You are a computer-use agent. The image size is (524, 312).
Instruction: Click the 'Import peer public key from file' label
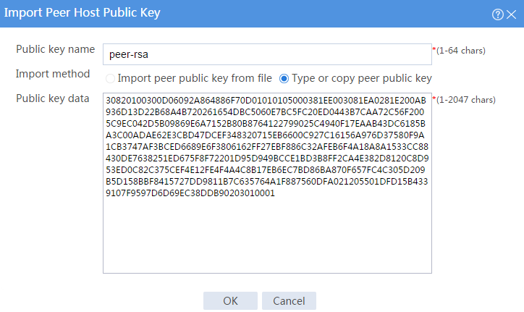click(195, 78)
